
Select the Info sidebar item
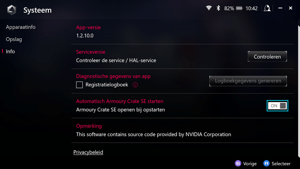[10, 51]
